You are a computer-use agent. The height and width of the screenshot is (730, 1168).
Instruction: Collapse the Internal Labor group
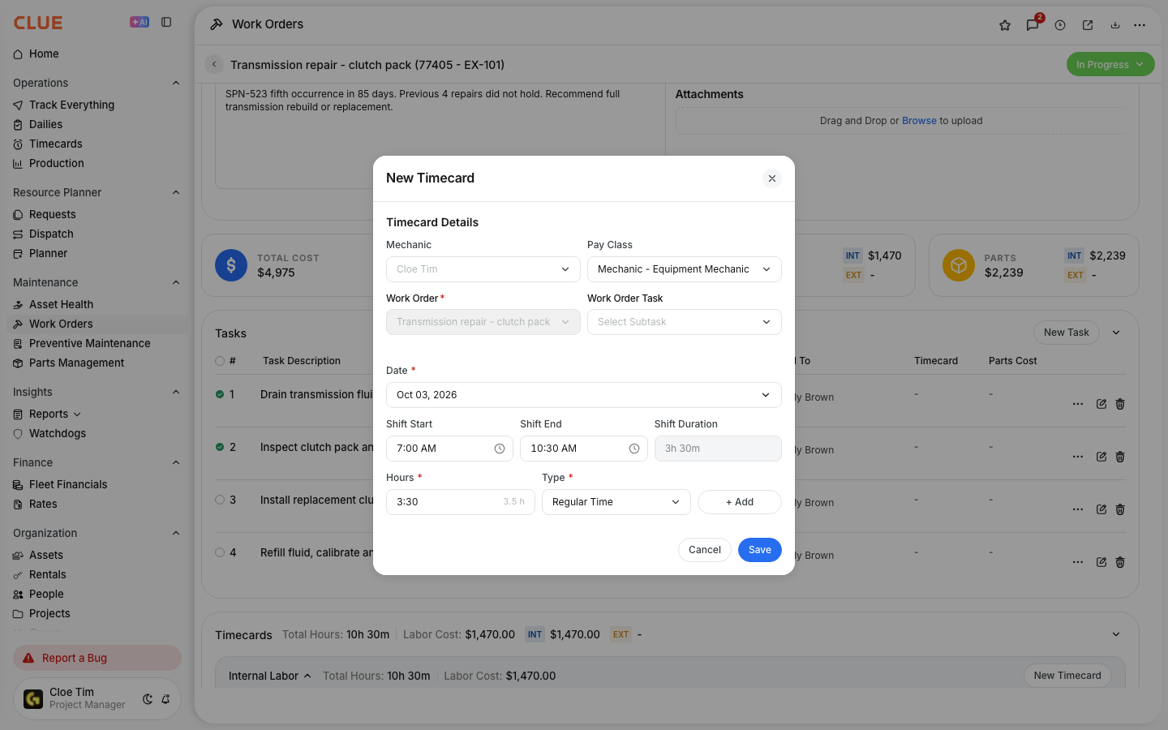click(x=307, y=676)
